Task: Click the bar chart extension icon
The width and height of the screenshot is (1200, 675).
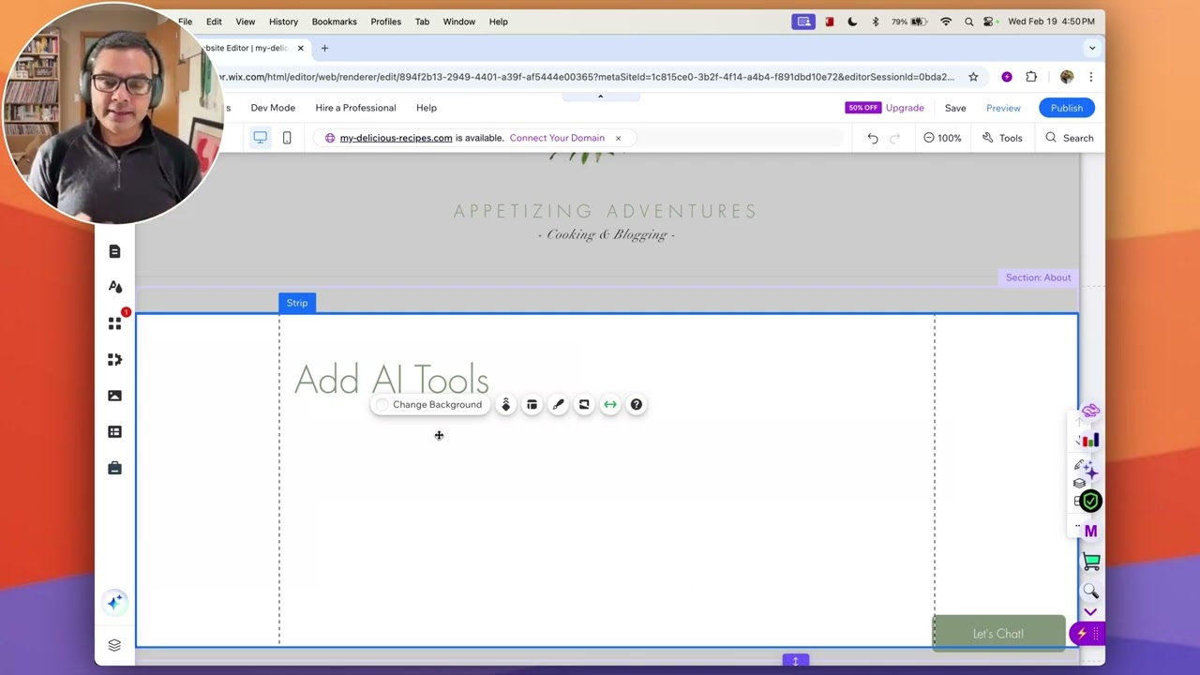Action: tap(1089, 441)
